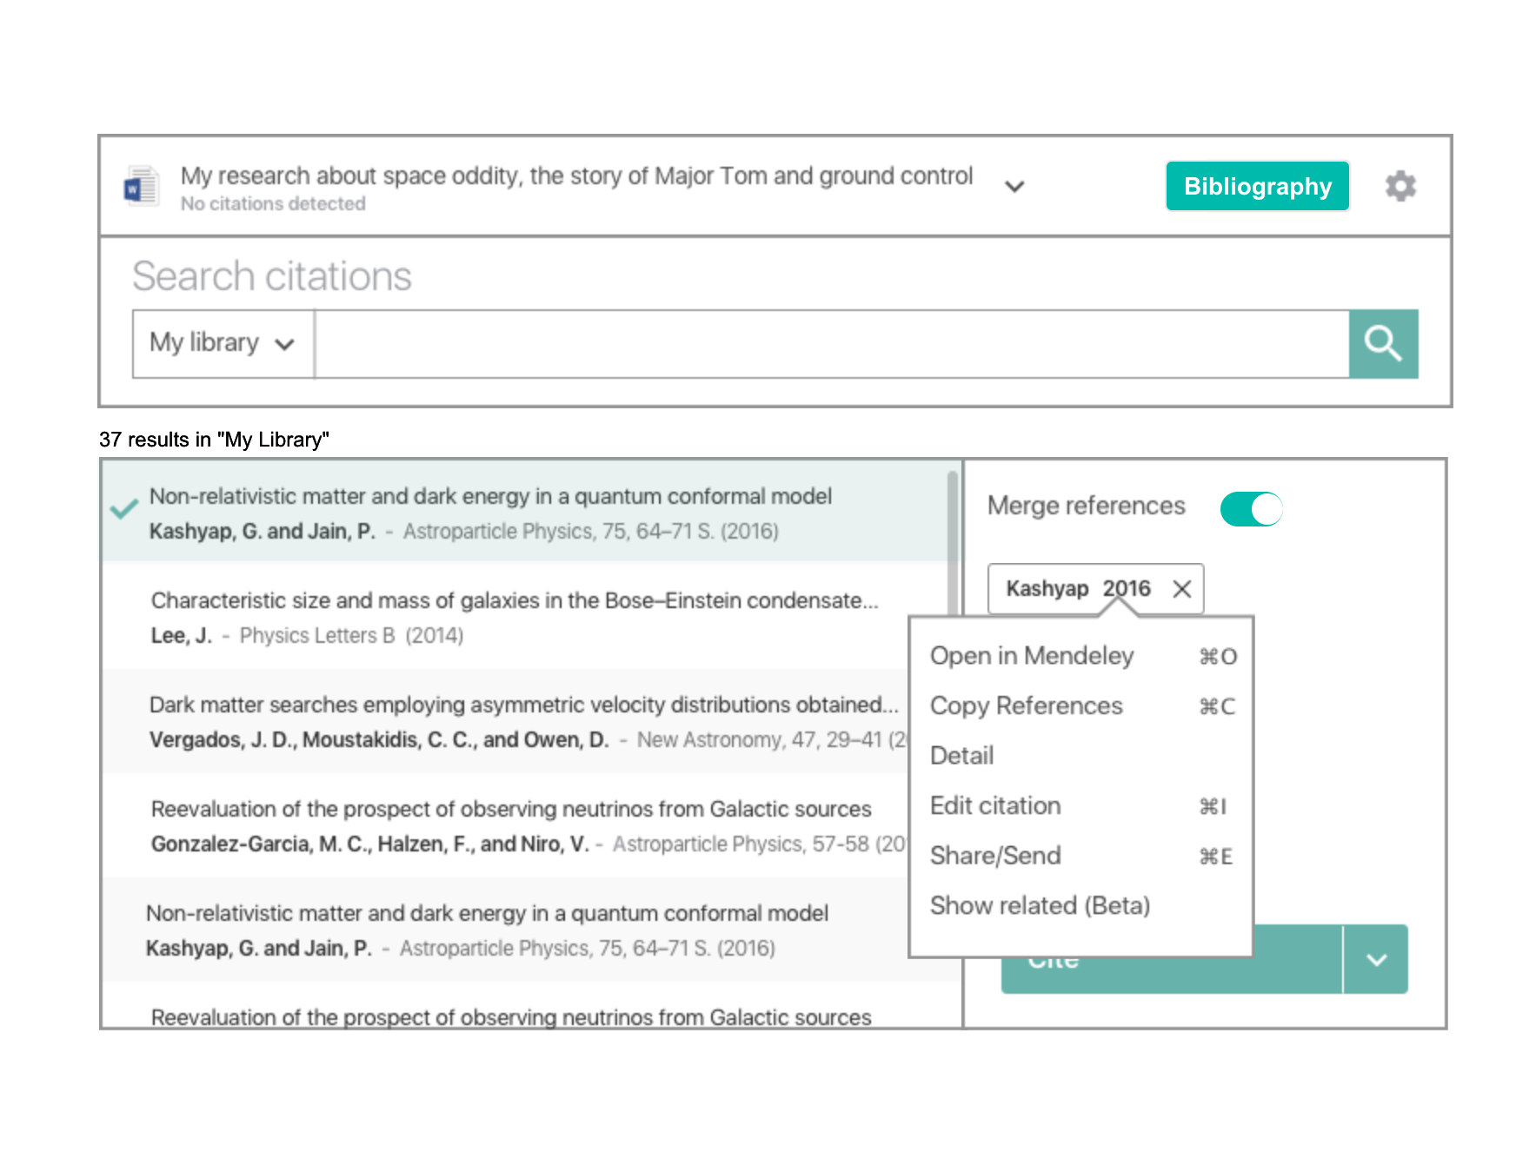Select Show related (Beta) option

[1040, 906]
